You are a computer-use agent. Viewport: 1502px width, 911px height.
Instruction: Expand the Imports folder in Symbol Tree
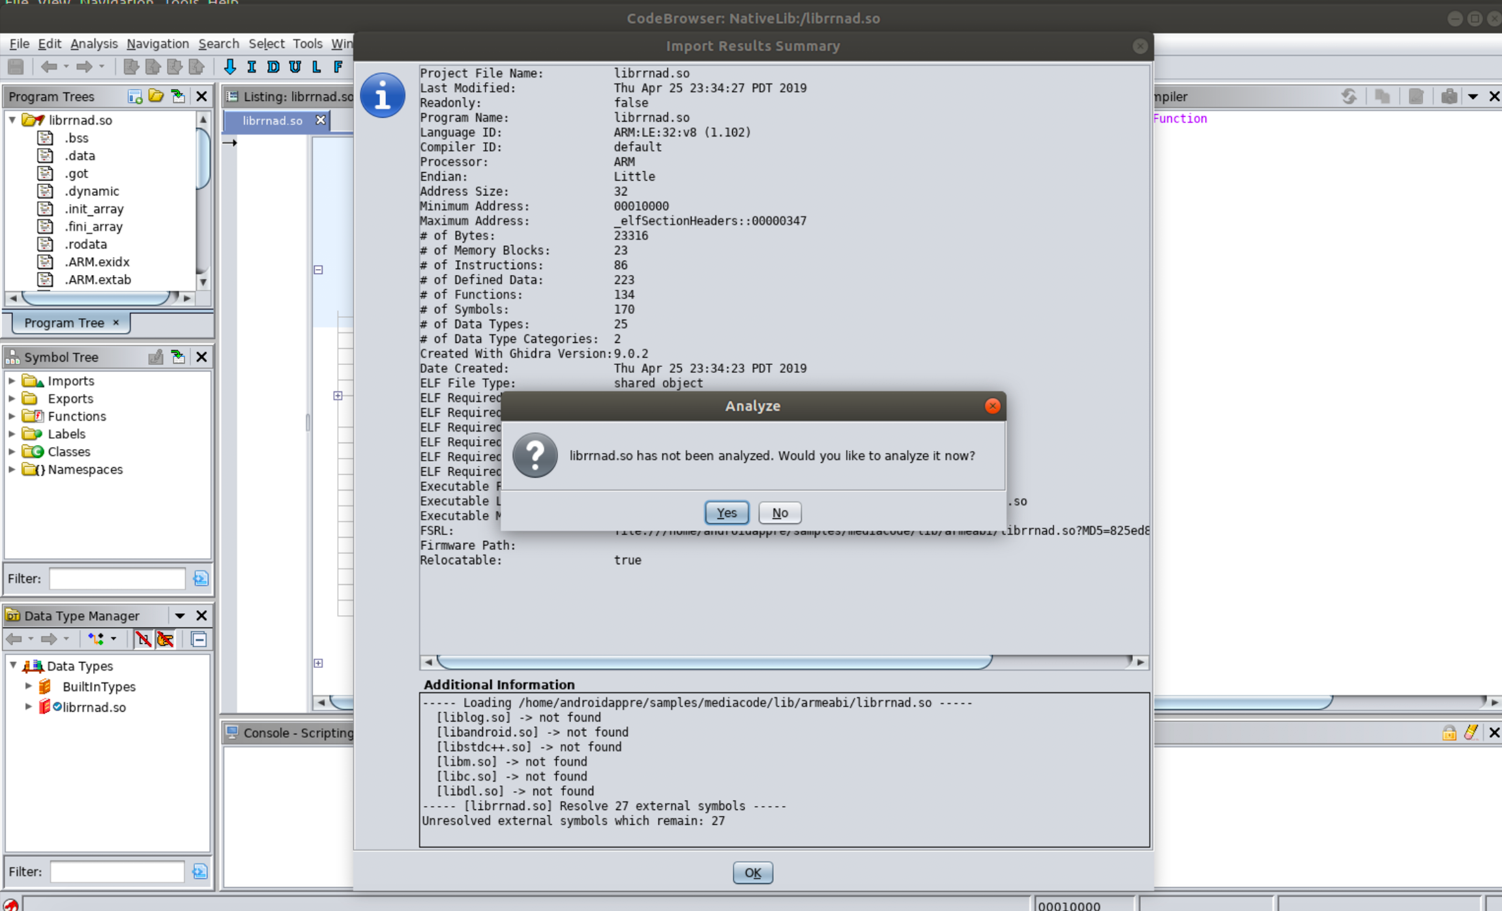12,381
